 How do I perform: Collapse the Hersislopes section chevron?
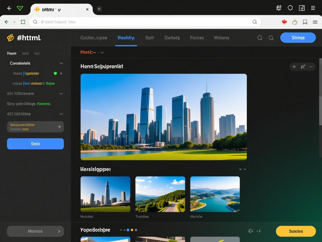tap(240, 169)
